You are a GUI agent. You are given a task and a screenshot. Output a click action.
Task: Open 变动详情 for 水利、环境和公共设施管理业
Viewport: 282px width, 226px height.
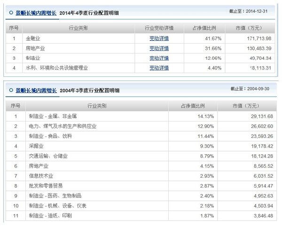pyautogui.click(x=159, y=68)
